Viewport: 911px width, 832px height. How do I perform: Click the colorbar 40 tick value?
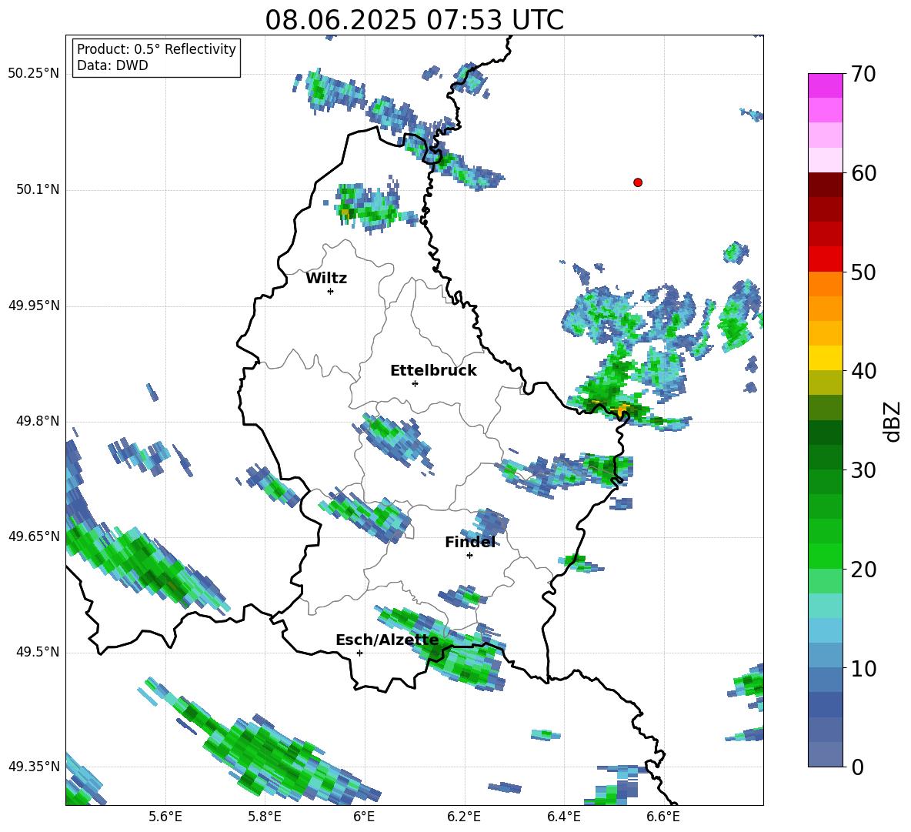pos(863,371)
